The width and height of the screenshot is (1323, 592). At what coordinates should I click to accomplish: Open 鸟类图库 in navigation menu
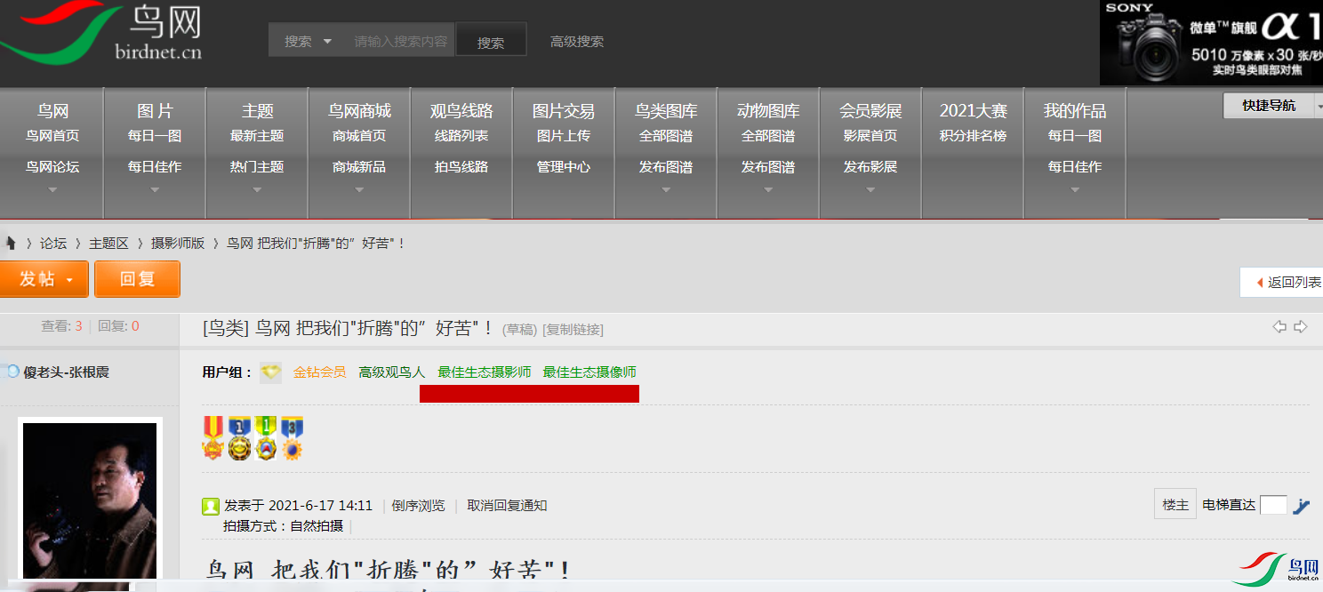pos(666,111)
